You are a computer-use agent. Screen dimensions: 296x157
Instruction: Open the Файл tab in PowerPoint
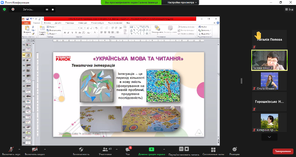click(26, 23)
